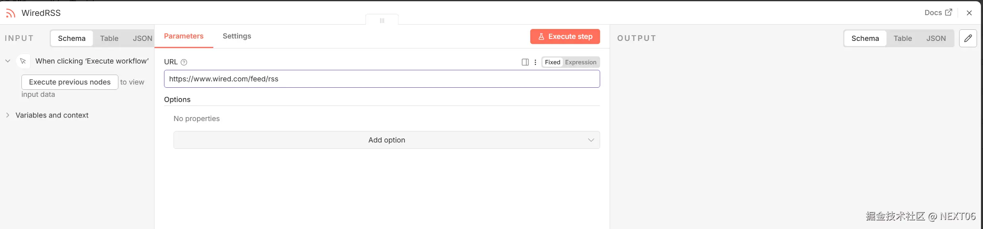Screen dimensions: 983x229
Task: Click the RSS feed node icon
Action: [11, 13]
